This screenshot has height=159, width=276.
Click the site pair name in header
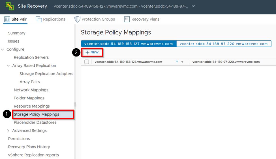(121, 6)
